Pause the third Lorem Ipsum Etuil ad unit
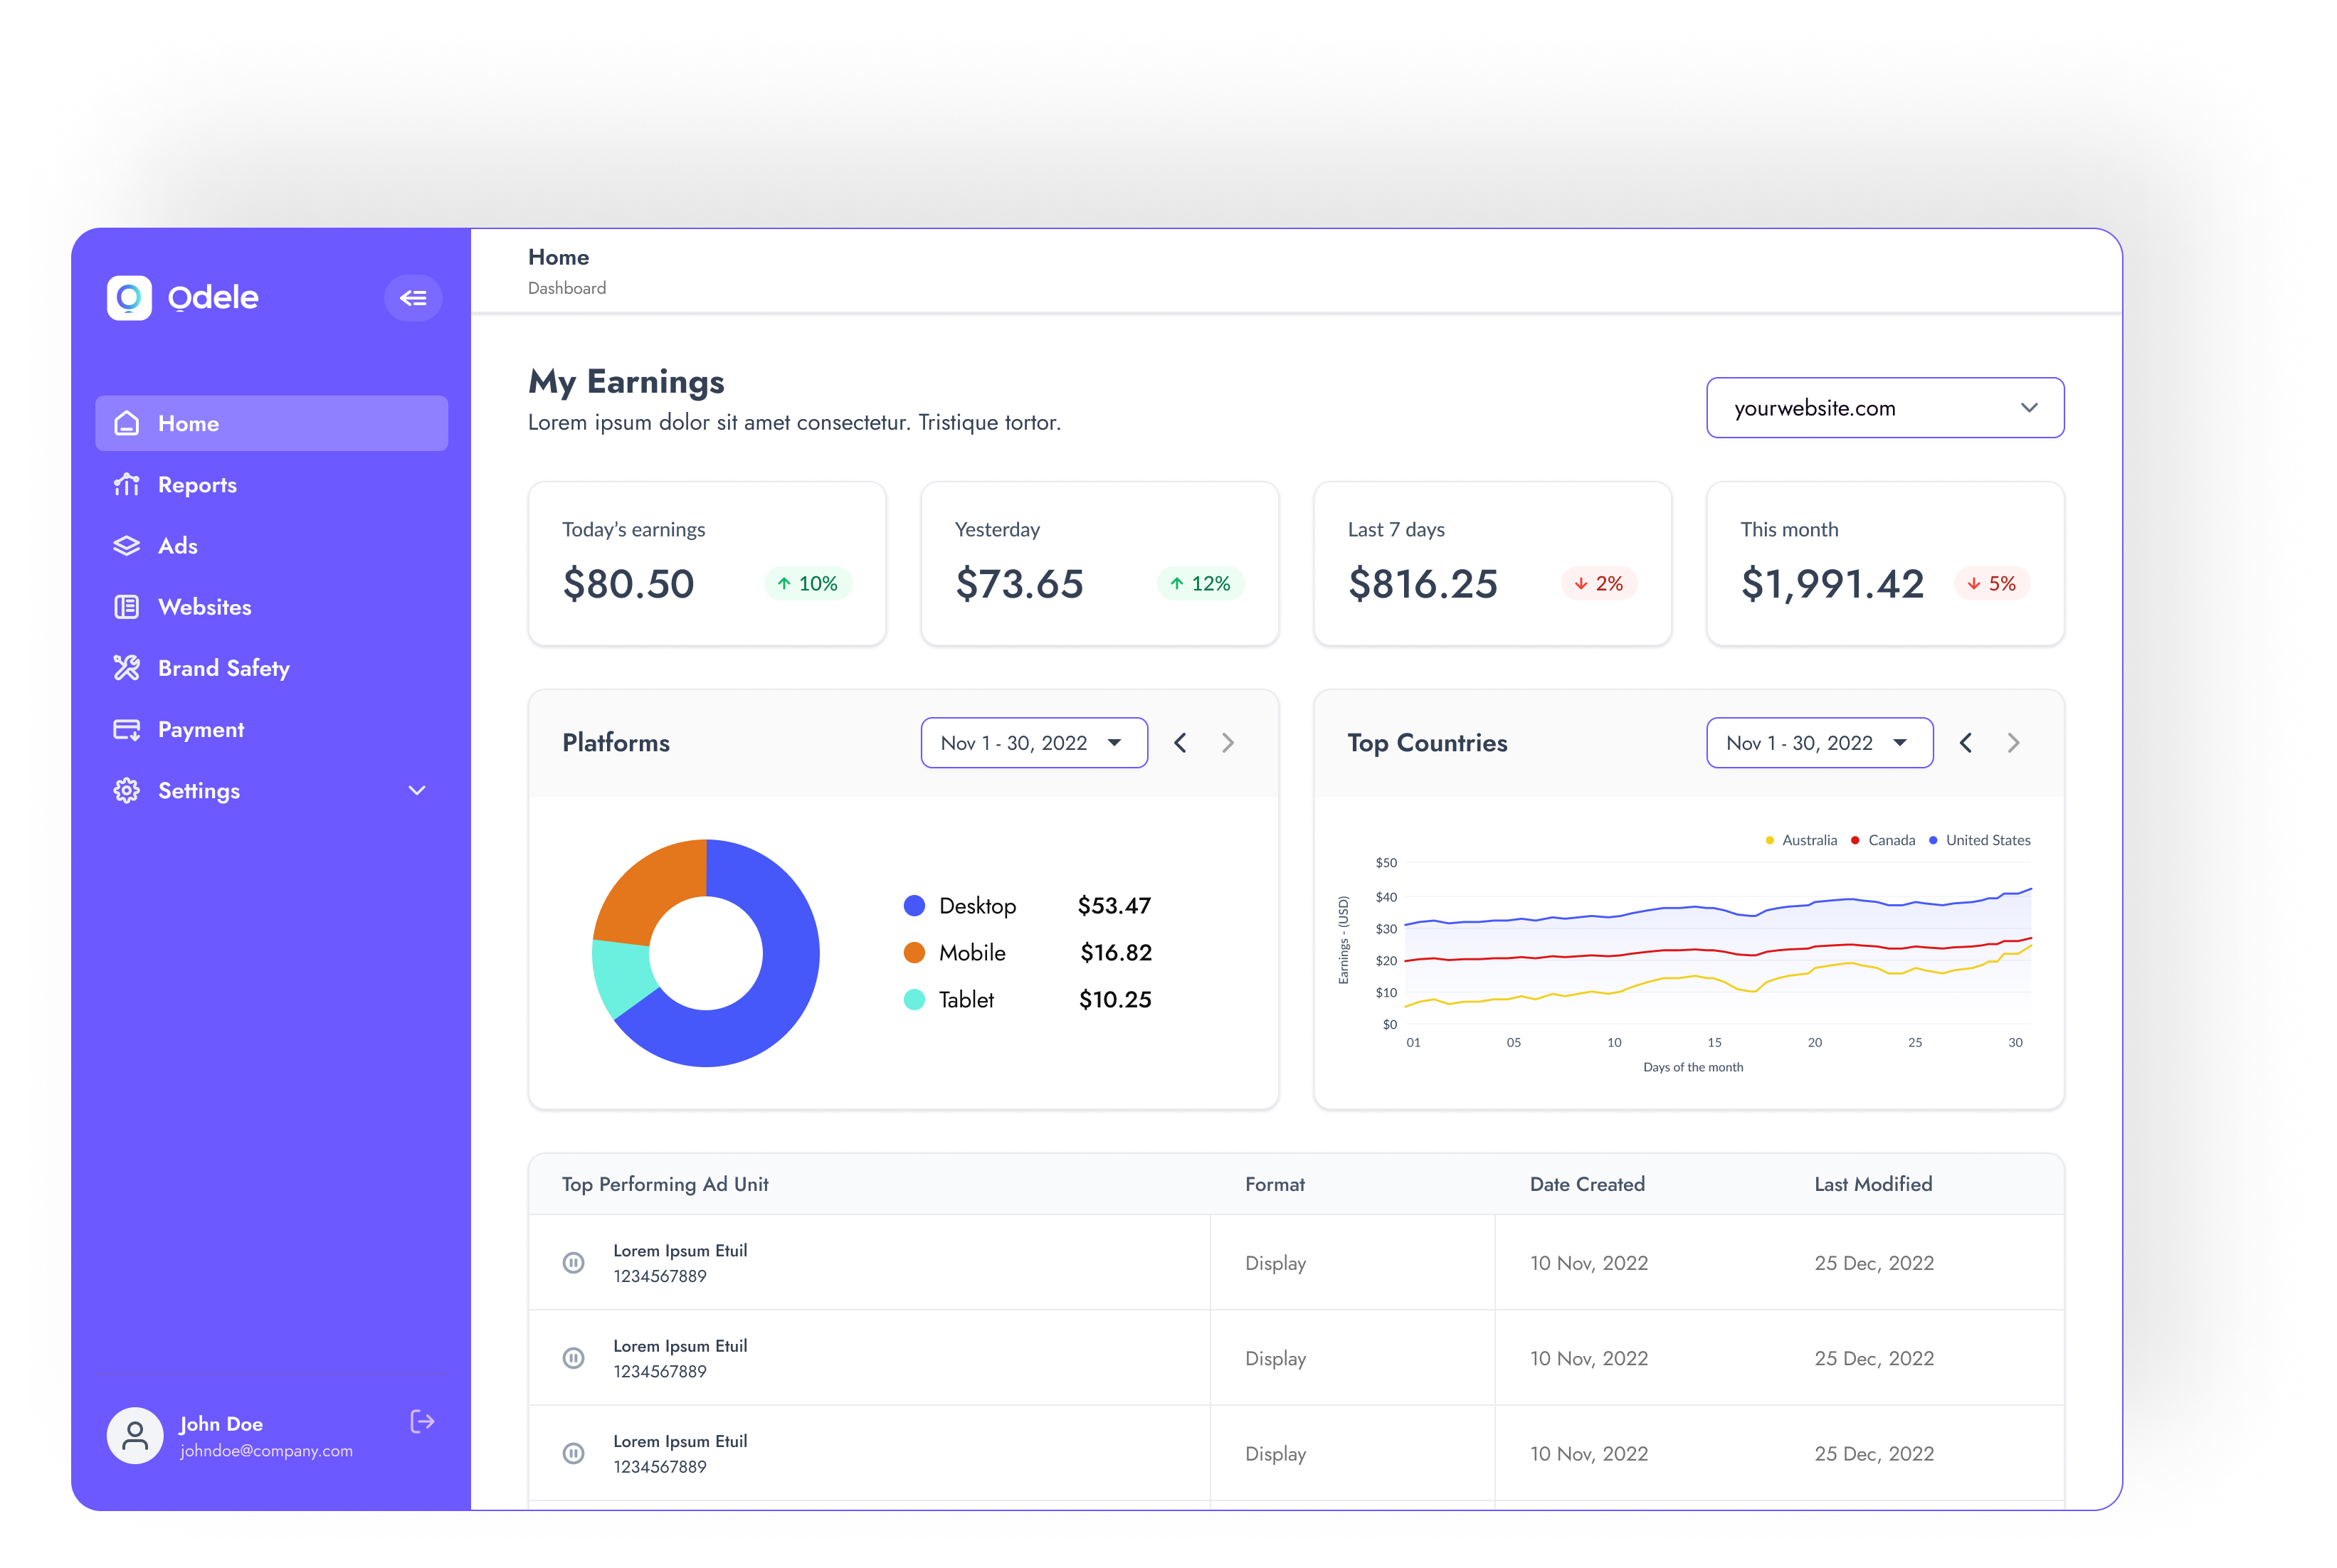The image size is (2337, 1568). point(574,1454)
